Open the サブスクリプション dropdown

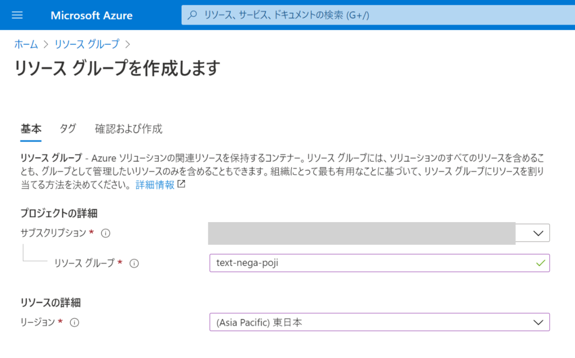click(x=379, y=233)
